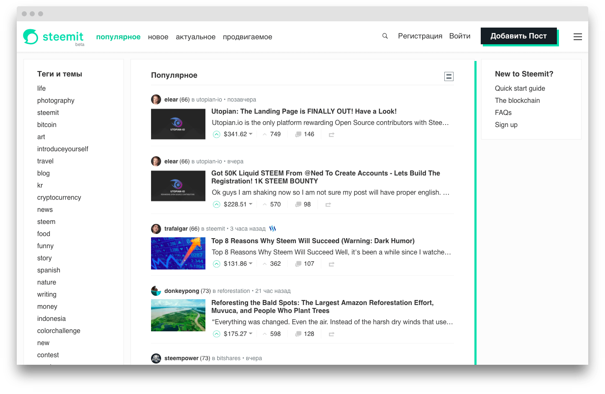Open the FAQs link
605x394 pixels.
coord(503,112)
